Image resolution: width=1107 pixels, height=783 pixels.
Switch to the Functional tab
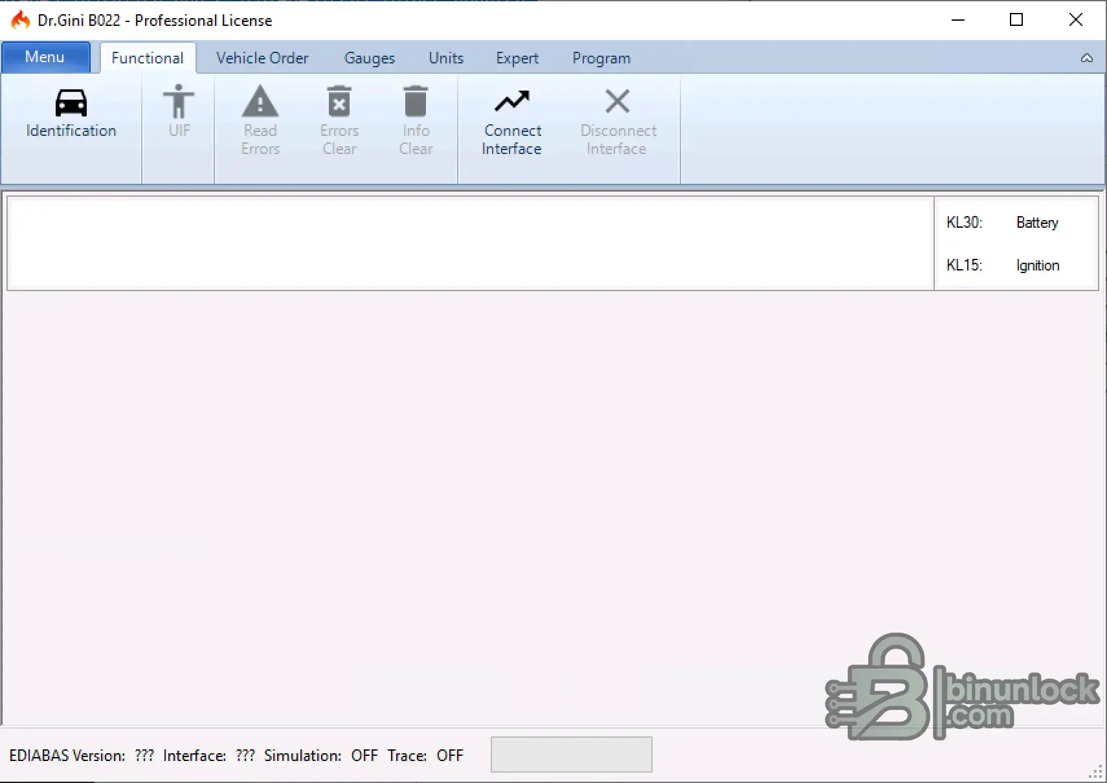point(148,58)
